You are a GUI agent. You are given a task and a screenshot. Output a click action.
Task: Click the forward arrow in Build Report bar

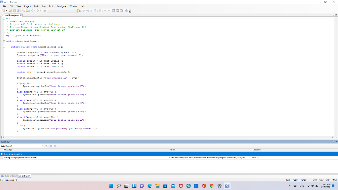[x=55, y=146]
